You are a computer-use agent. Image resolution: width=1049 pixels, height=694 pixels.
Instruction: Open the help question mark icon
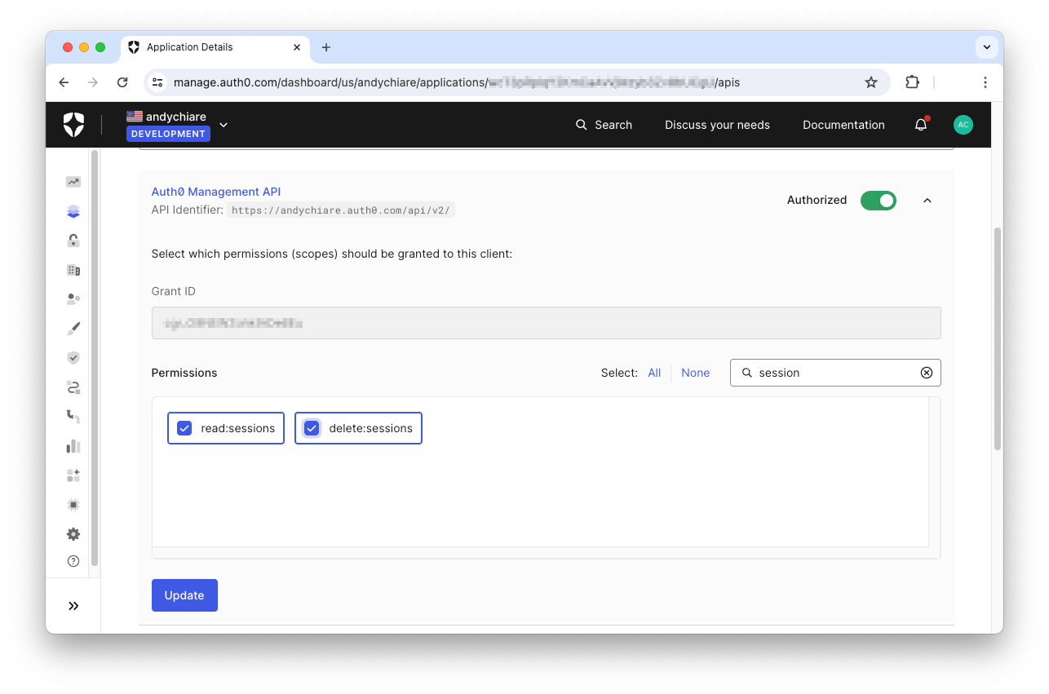point(73,561)
